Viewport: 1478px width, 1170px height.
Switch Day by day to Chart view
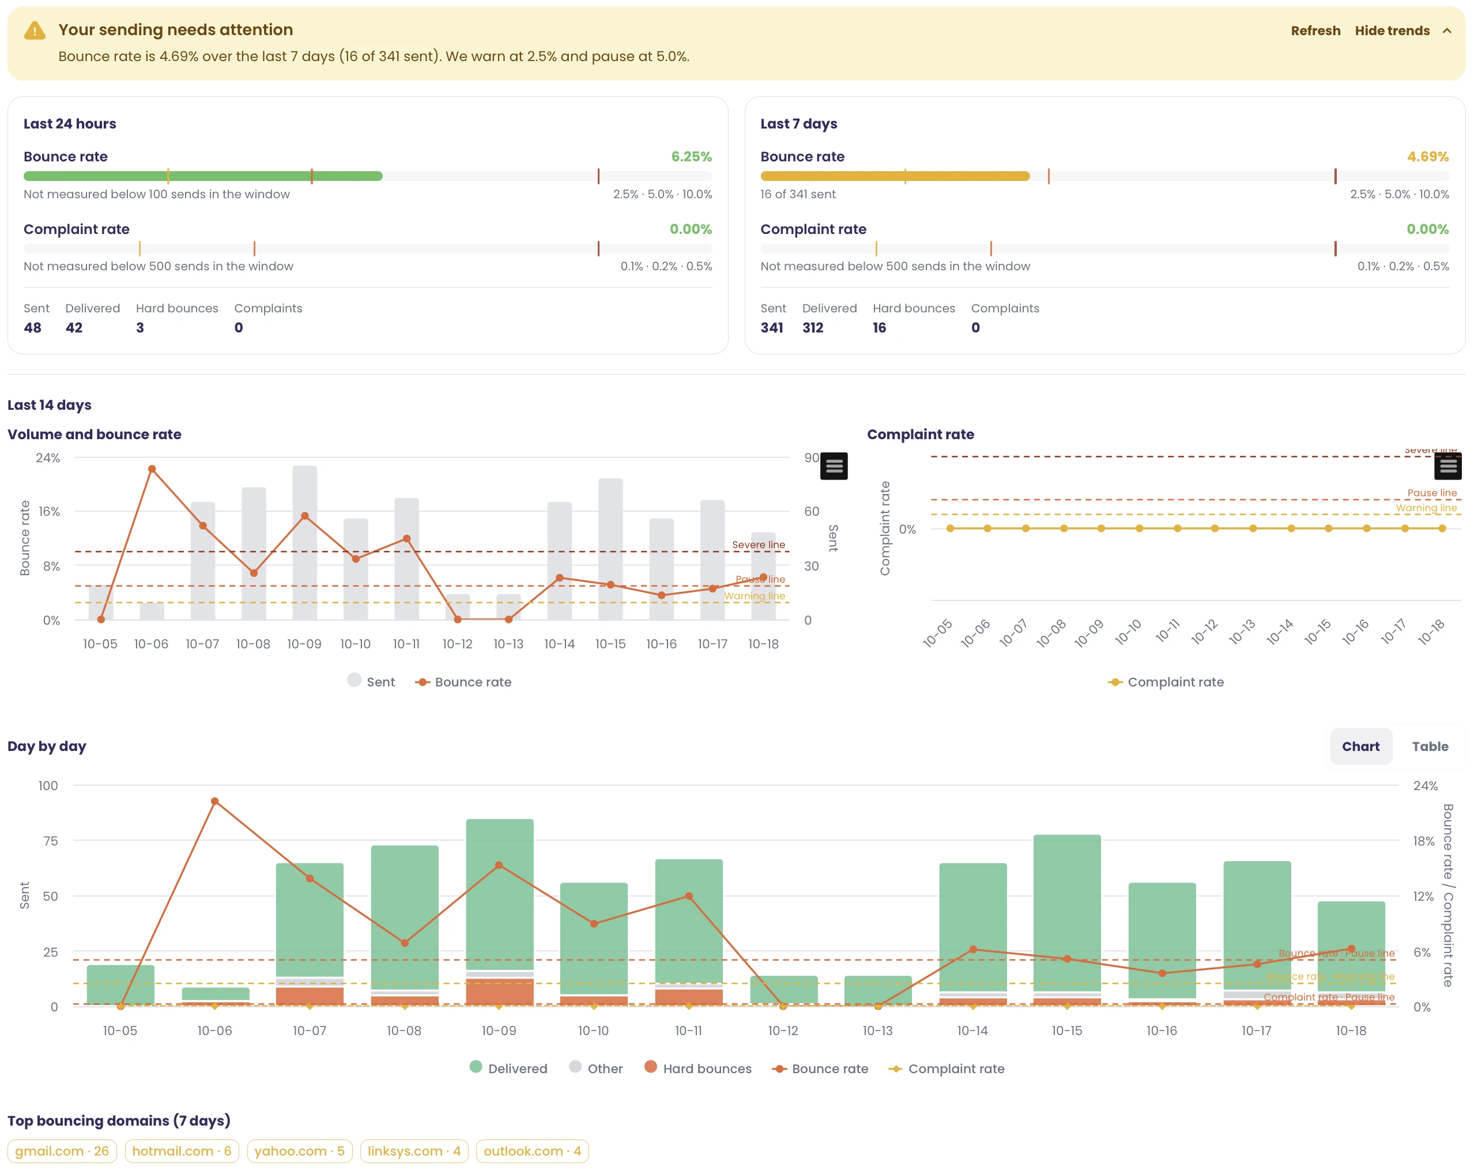(x=1360, y=746)
